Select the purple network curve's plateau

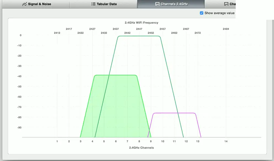[x=174, y=113]
